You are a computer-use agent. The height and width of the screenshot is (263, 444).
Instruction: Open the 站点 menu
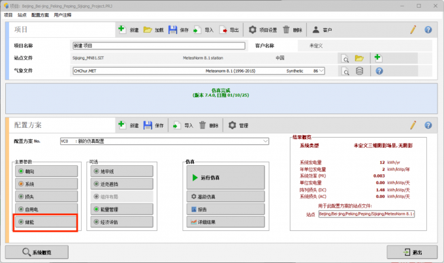click(22, 15)
